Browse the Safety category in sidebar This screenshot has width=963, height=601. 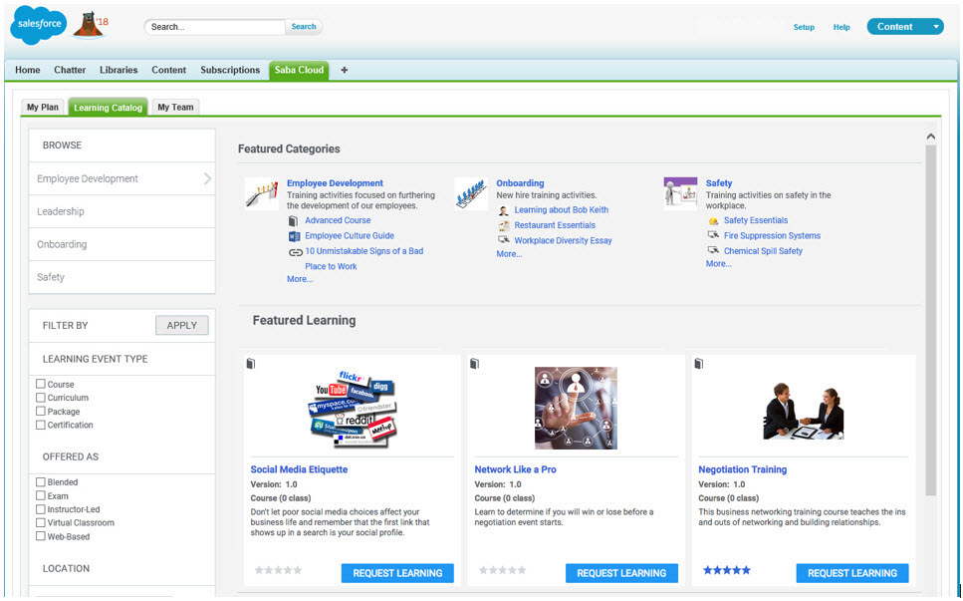(122, 277)
